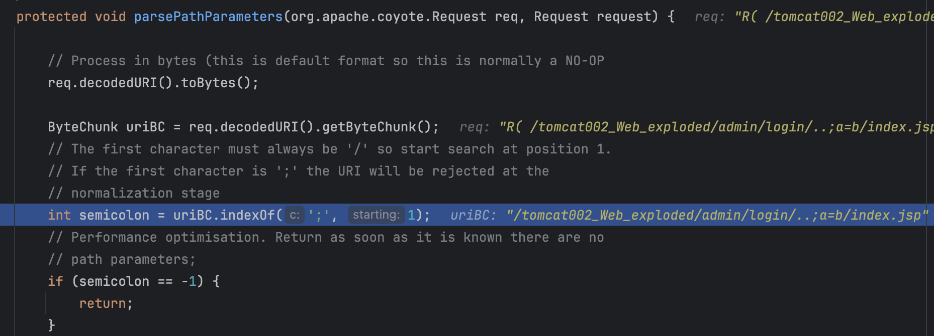This screenshot has height=336, width=934.
Task: Click the "Performance optimisation" comment line
Action: click(x=326, y=237)
